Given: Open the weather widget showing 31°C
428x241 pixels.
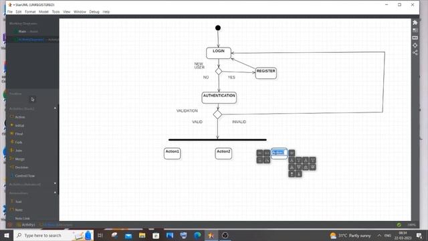Looking at the screenshot, I should pos(350,236).
